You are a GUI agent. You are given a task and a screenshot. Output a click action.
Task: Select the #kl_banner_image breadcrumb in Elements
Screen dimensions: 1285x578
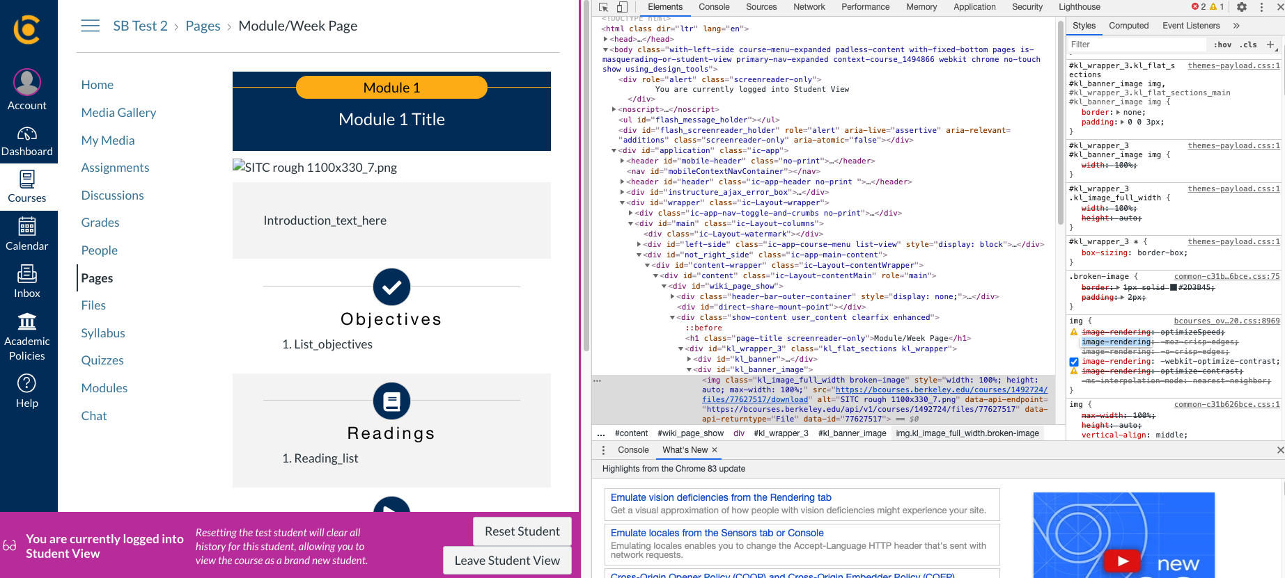[852, 433]
